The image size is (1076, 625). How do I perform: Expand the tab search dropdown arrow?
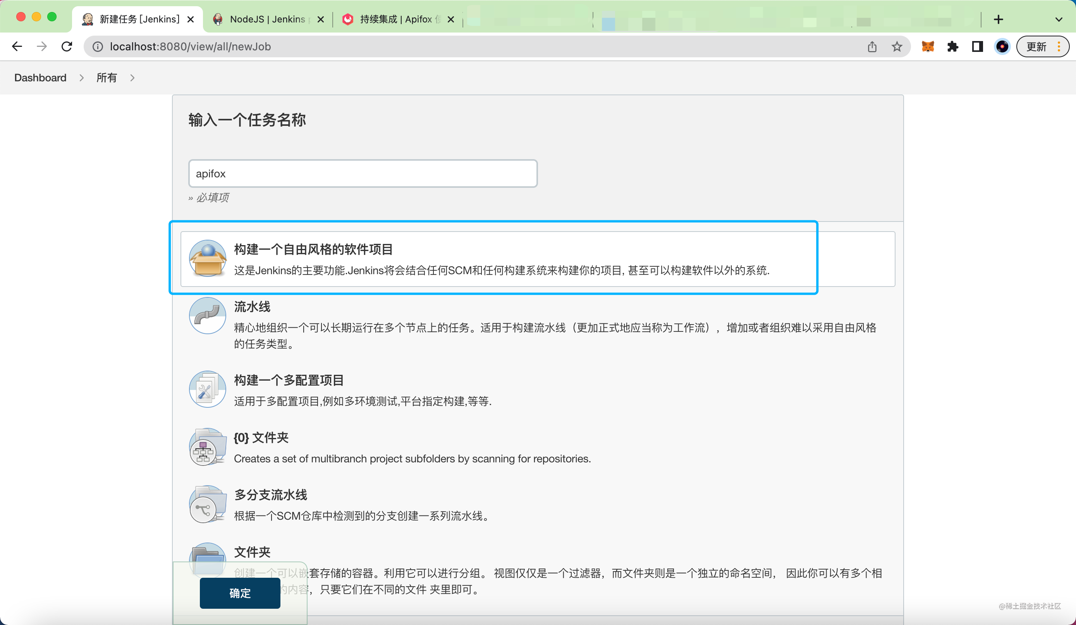(x=1059, y=20)
